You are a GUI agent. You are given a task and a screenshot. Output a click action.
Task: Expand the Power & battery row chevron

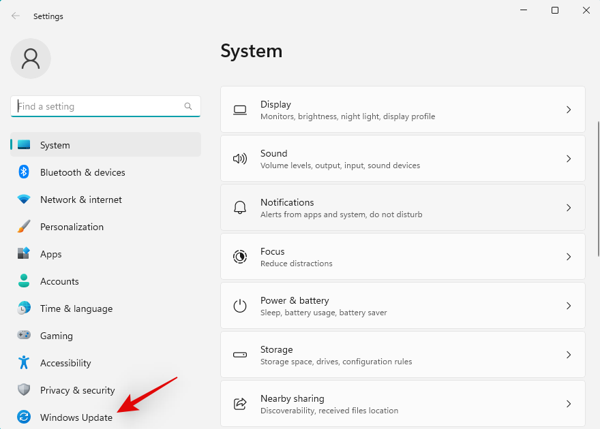pos(569,306)
